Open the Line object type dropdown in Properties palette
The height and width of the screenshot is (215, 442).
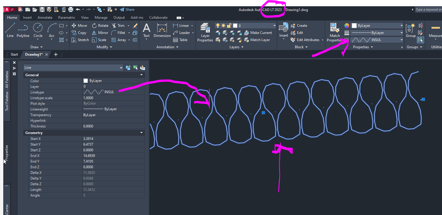121,68
